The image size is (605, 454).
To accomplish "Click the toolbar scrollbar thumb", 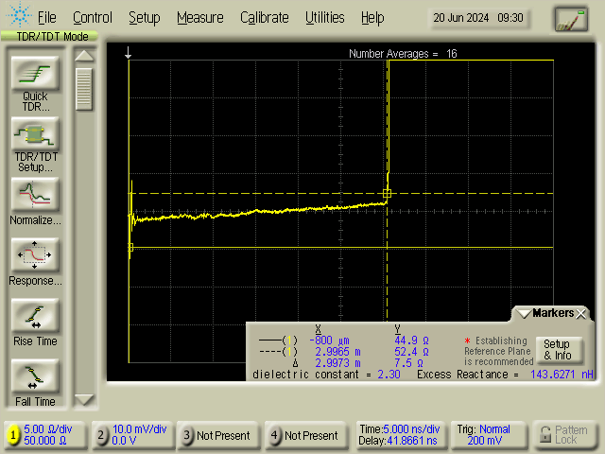I will click(x=85, y=90).
